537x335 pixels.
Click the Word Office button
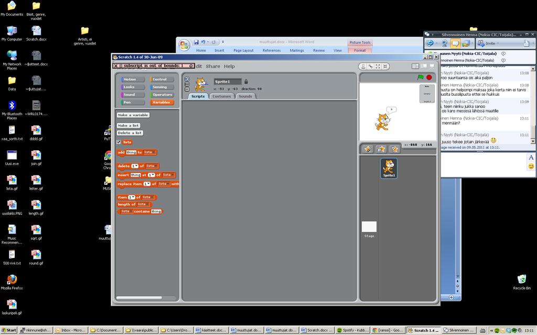(x=184, y=45)
